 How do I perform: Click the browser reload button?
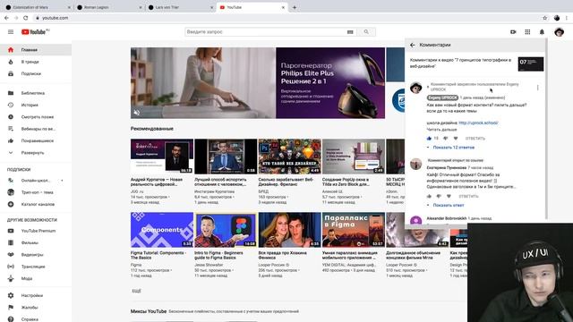[26, 18]
